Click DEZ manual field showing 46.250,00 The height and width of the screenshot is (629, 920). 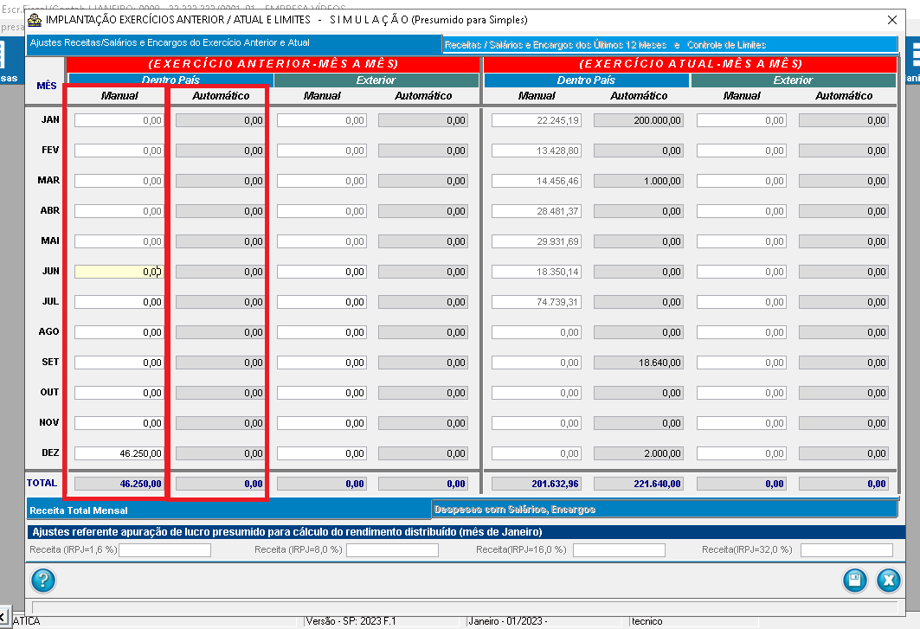[119, 453]
